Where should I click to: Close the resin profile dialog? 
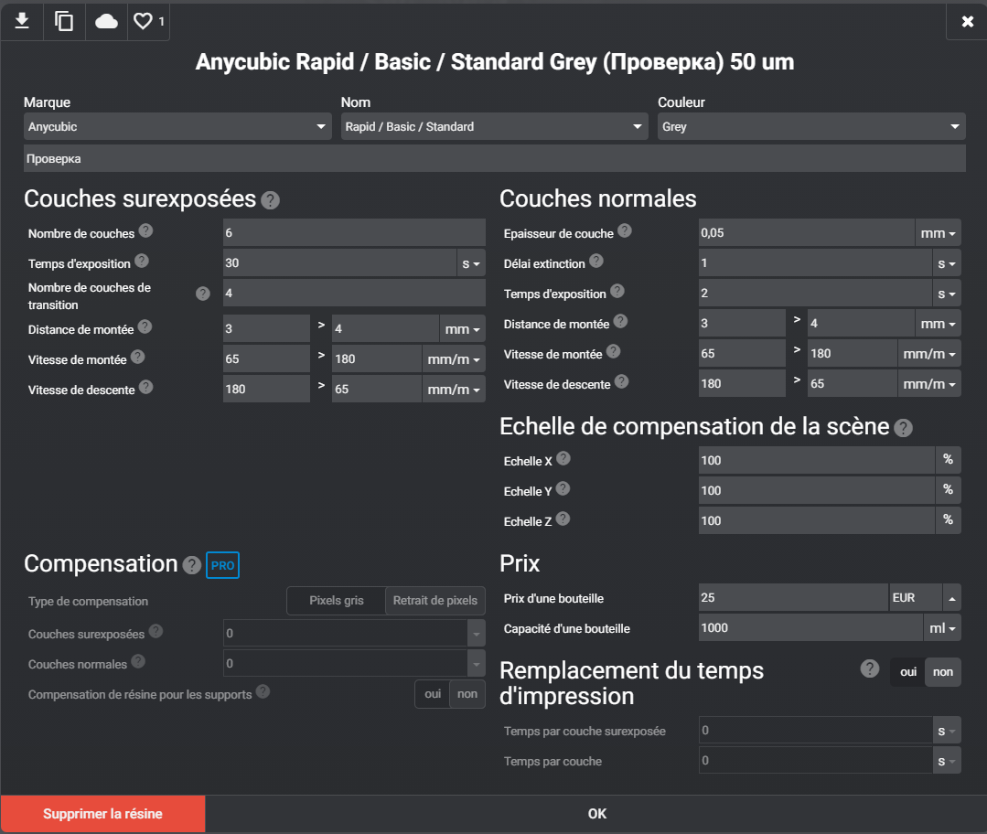(968, 21)
